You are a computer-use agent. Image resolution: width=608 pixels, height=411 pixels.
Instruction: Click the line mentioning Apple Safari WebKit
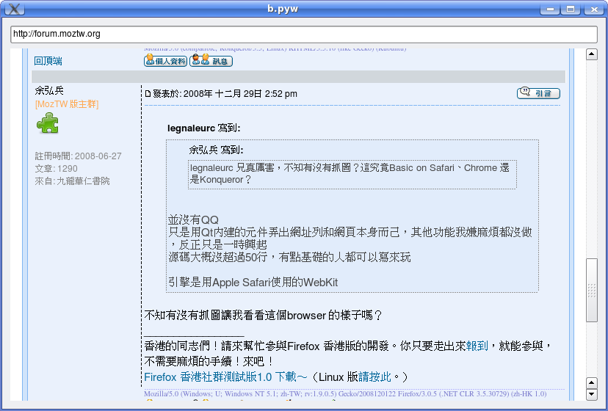[253, 282]
